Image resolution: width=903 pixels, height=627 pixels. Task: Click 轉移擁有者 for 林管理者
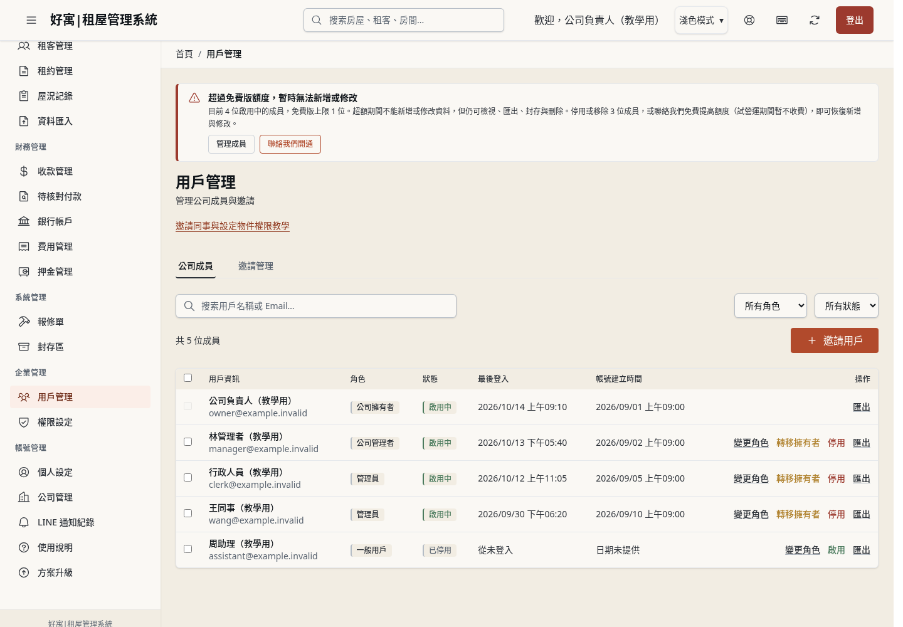798,443
